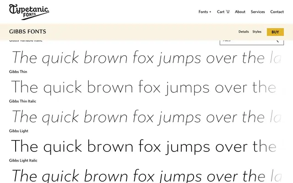Select the Gibbs Light Italic label

[23, 161]
